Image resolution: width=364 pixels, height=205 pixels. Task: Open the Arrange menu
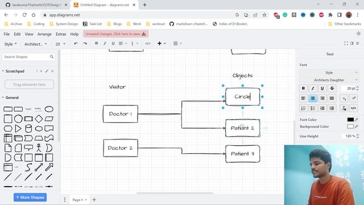[44, 34]
